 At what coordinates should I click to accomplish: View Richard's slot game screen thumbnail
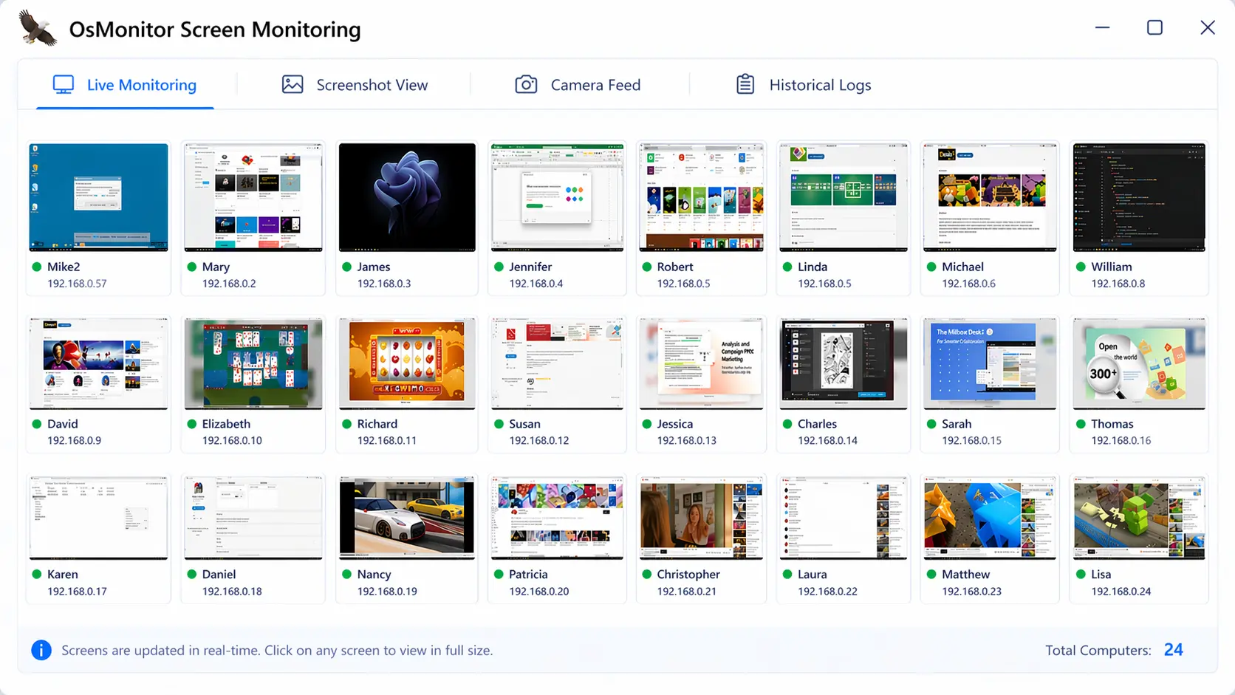pos(407,363)
